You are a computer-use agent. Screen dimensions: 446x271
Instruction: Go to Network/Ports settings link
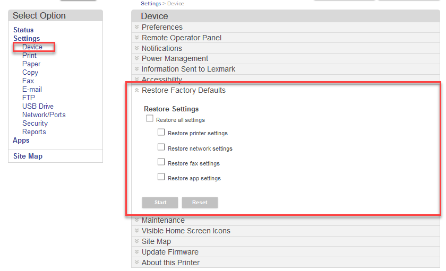coord(44,115)
